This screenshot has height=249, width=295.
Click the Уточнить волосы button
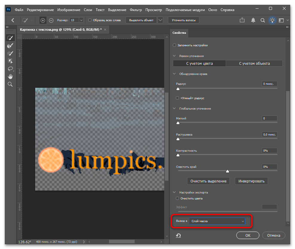tap(184, 20)
